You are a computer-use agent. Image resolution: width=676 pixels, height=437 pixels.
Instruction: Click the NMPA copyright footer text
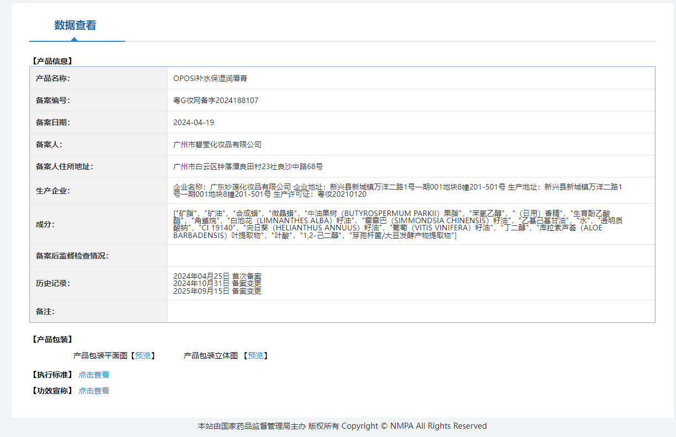342,426
